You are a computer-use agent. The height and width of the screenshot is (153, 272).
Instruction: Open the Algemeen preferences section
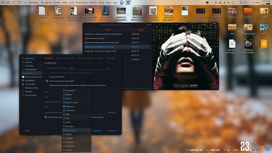pos(29,58)
